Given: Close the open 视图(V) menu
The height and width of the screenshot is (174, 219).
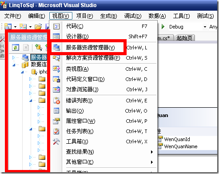Looking at the screenshot, I should (61, 16).
